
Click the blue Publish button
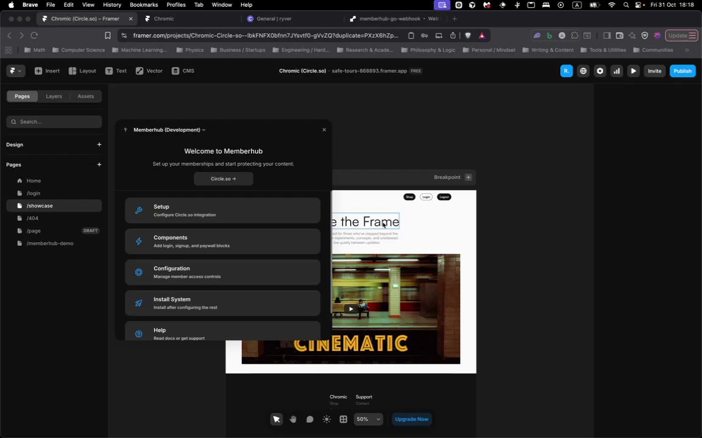682,71
